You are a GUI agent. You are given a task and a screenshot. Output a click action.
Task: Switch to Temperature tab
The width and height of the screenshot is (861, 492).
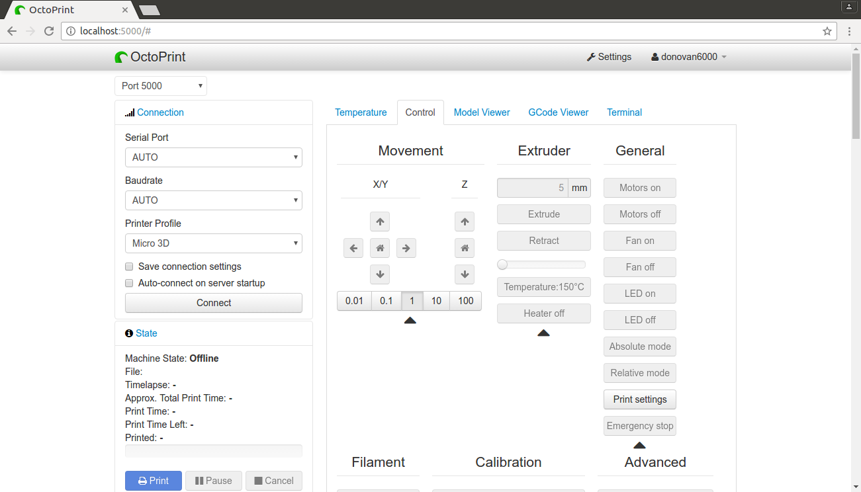point(361,112)
